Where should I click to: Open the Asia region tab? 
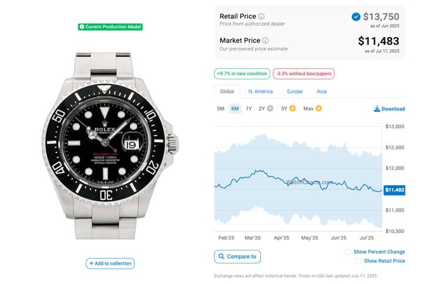coord(321,92)
